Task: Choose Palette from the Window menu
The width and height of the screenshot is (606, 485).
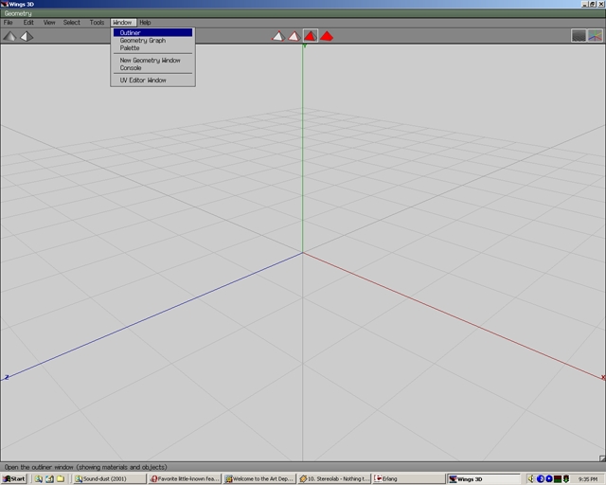Action: tap(152, 48)
